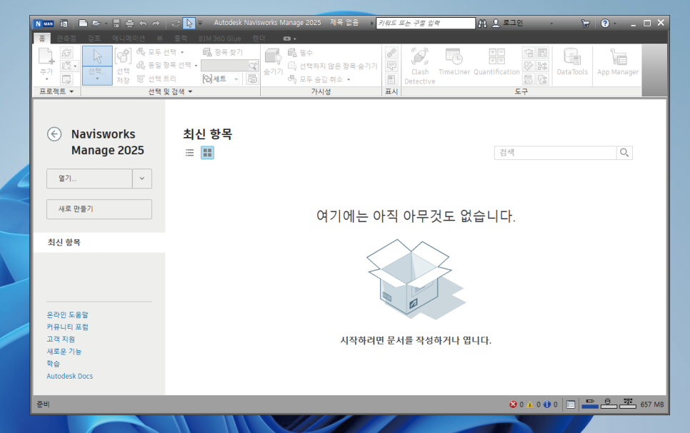
Task: Click the 추가 (Append) button in ribbon
Action: click(x=46, y=64)
